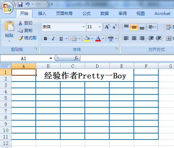This screenshot has height=148, width=174.
Task: Click into the formula bar
Action: click(x=127, y=58)
